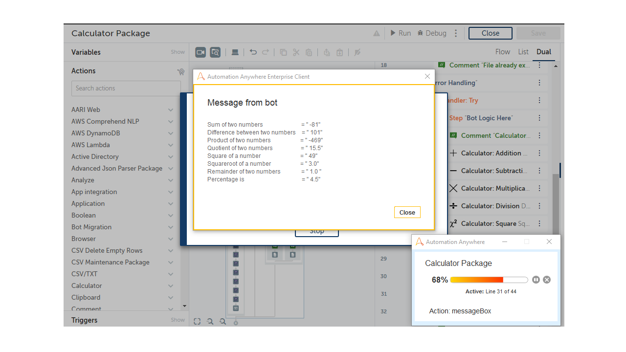Click the fit-to-screen icon below the flow

(x=197, y=321)
